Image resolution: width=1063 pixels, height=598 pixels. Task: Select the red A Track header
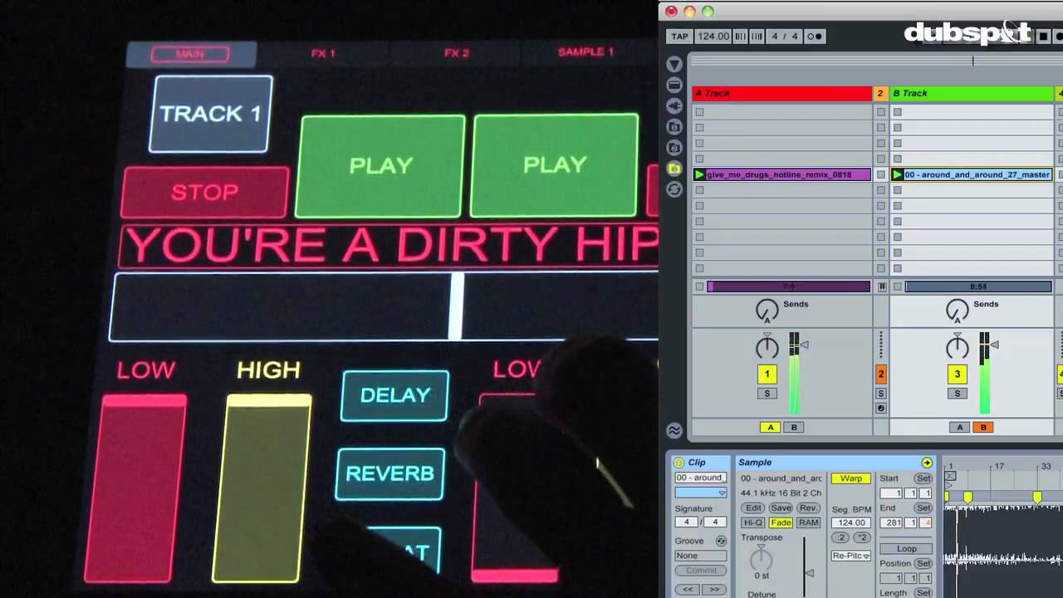(x=782, y=93)
